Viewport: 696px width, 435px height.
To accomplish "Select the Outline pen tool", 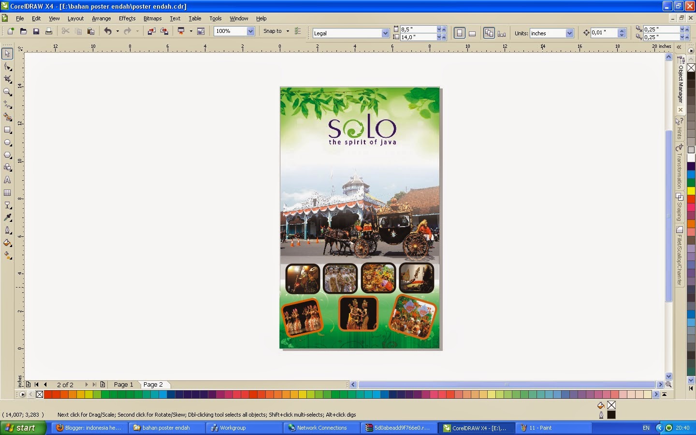I will tap(7, 231).
